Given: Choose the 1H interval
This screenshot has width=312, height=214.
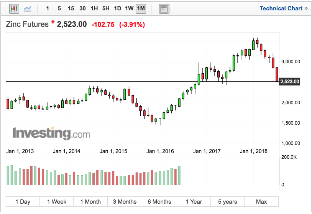Looking at the screenshot, I should pyautogui.click(x=94, y=8).
